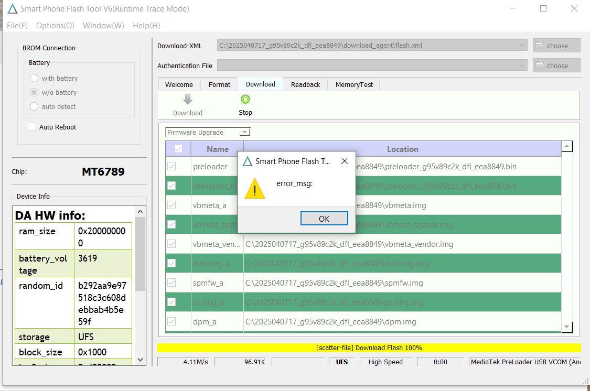Click the storage value 'UFS' in Device Info
The width and height of the screenshot is (590, 391).
tap(86, 337)
